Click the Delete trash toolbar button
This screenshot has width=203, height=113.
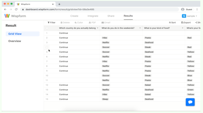65,22
